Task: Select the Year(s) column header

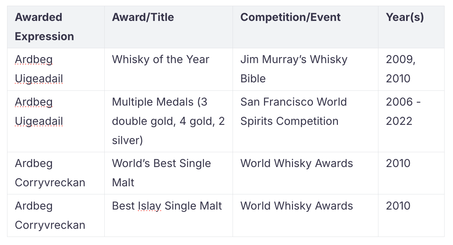Action: coord(411,27)
